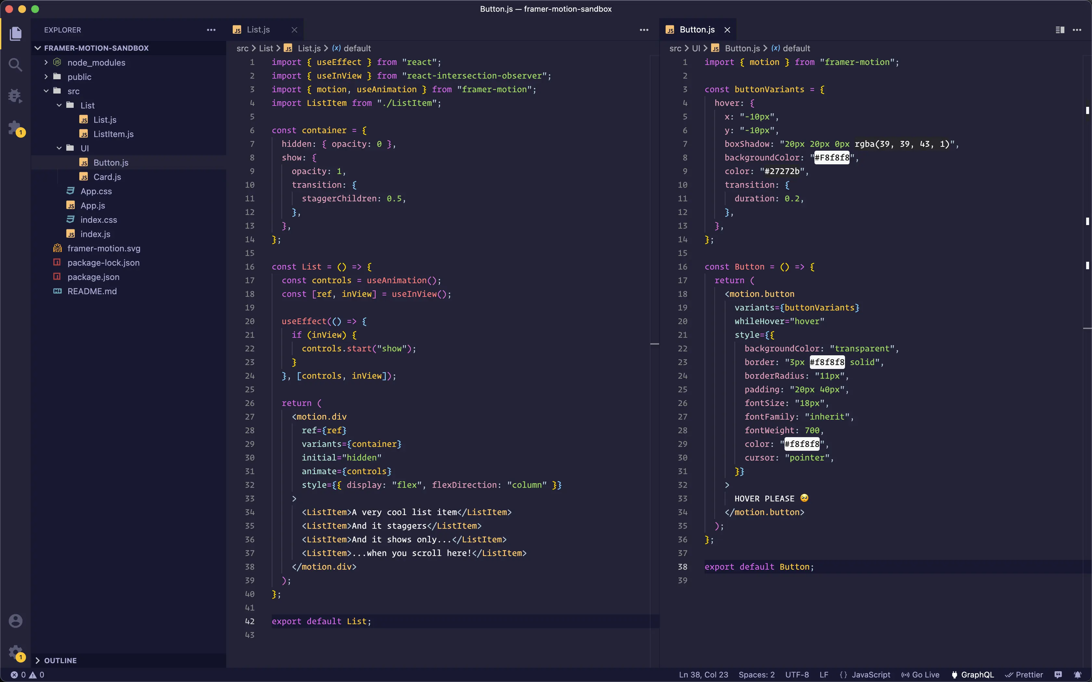
Task: Click 'default' breadcrumb in List.js editor
Action: pyautogui.click(x=357, y=48)
